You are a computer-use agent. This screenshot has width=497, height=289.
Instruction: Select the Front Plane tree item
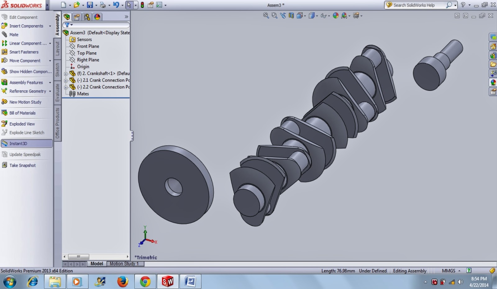(x=84, y=46)
